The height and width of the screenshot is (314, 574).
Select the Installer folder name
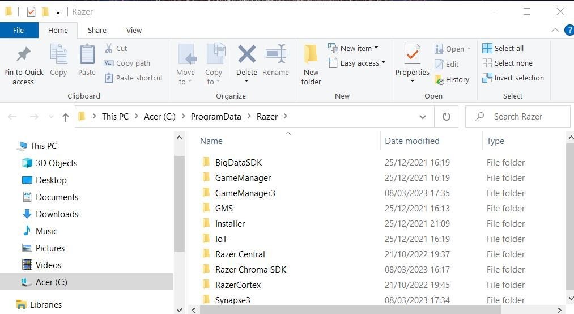pos(229,224)
